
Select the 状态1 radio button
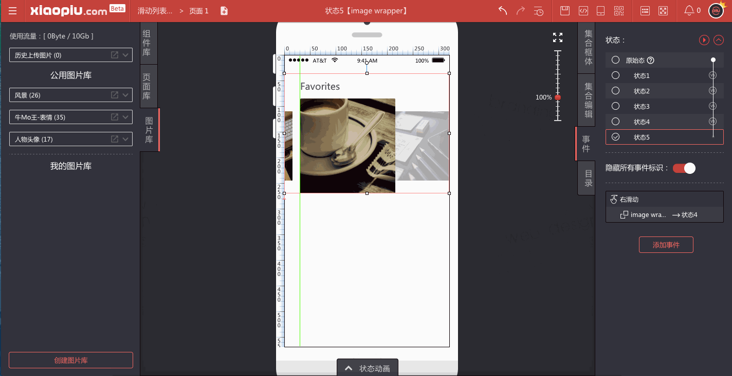(615, 75)
